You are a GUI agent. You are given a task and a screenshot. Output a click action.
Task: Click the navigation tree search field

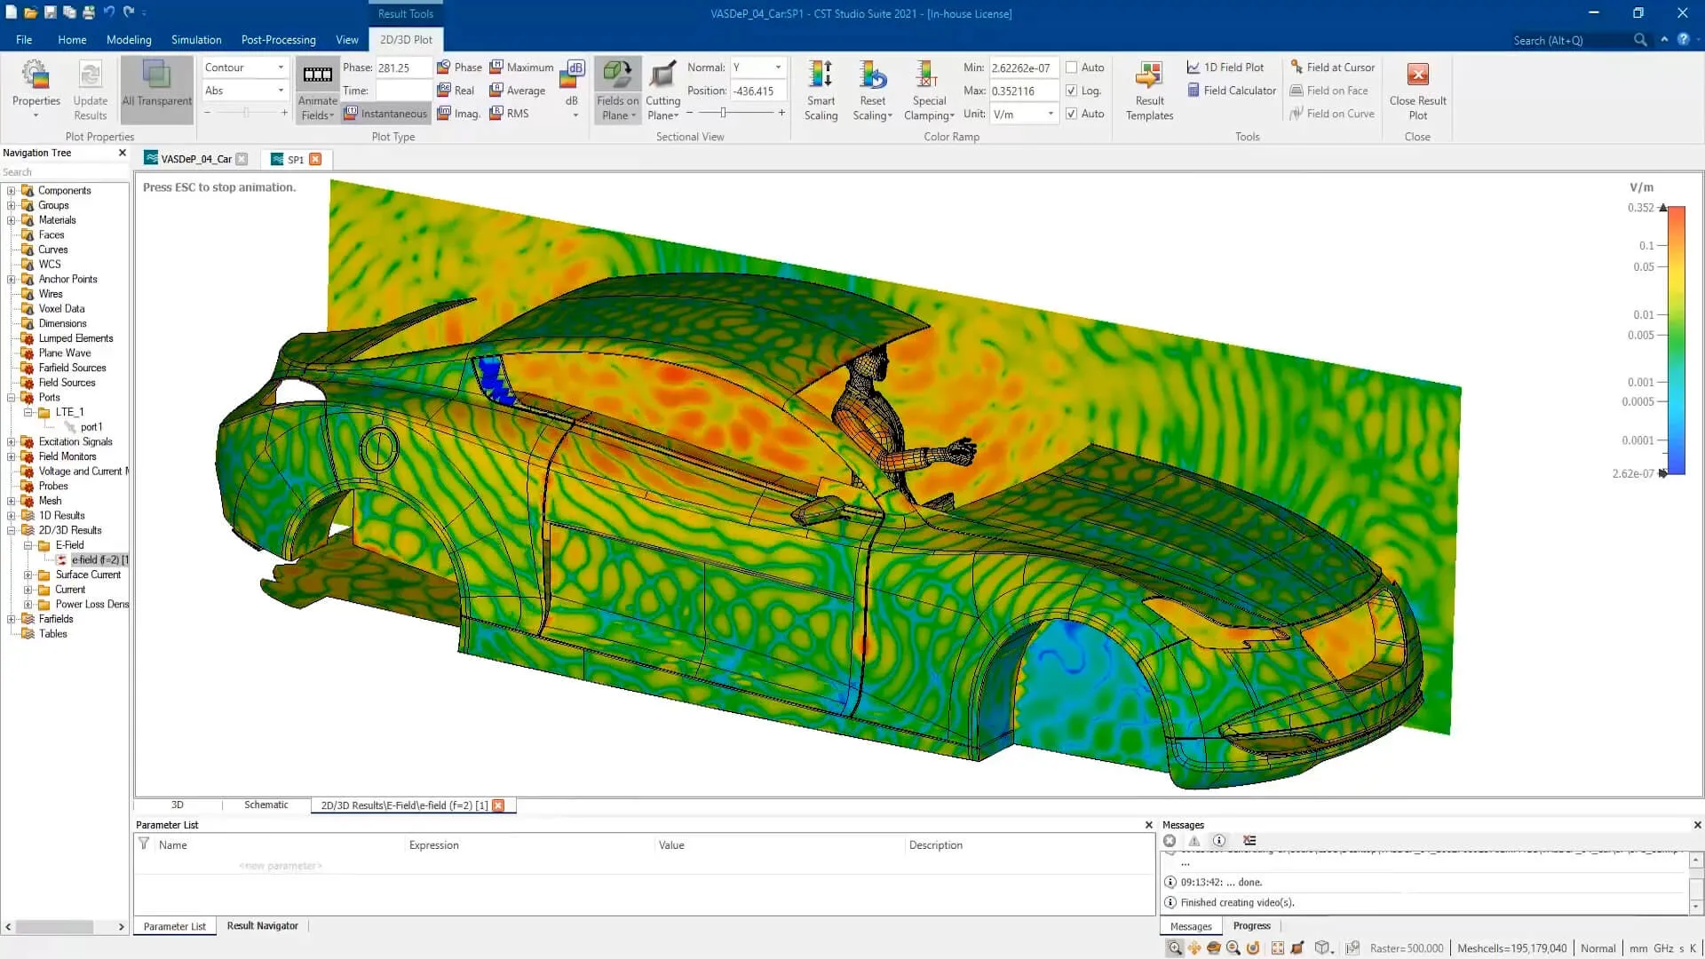pos(62,171)
